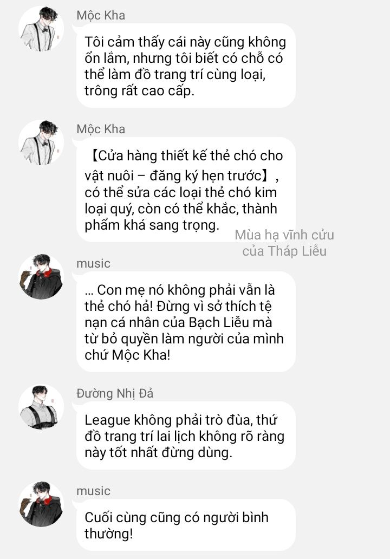
Task: Tap music's avatar beside the 'Con mẹ nó' message
Action: [x=41, y=277]
